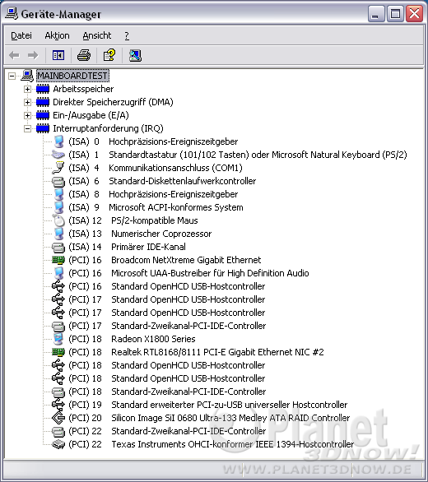The image size is (428, 482).
Task: Open the ? help menu
Action: point(127,35)
